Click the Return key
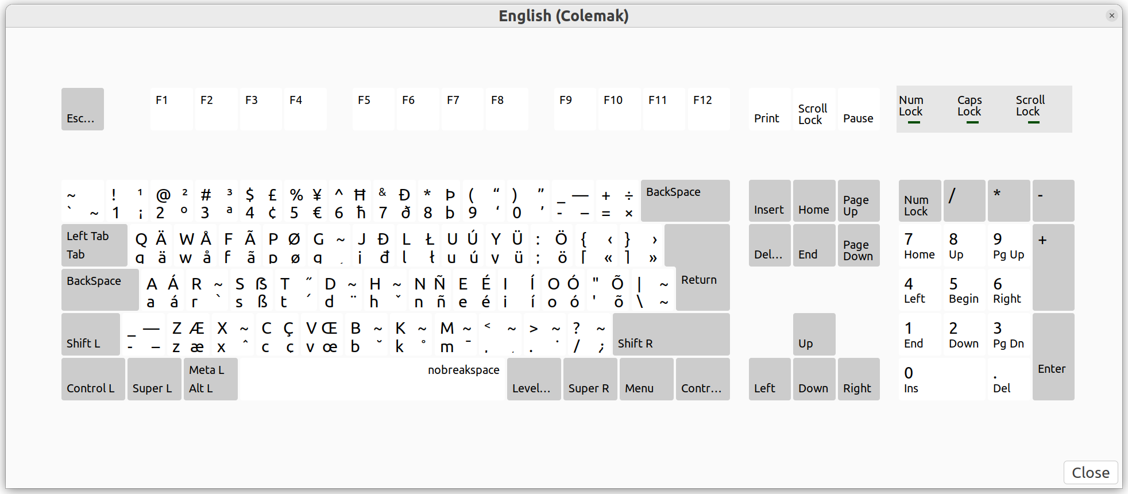The image size is (1128, 494). 702,268
